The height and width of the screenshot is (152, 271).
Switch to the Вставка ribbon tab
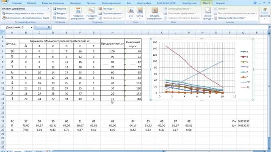coord(32,3)
